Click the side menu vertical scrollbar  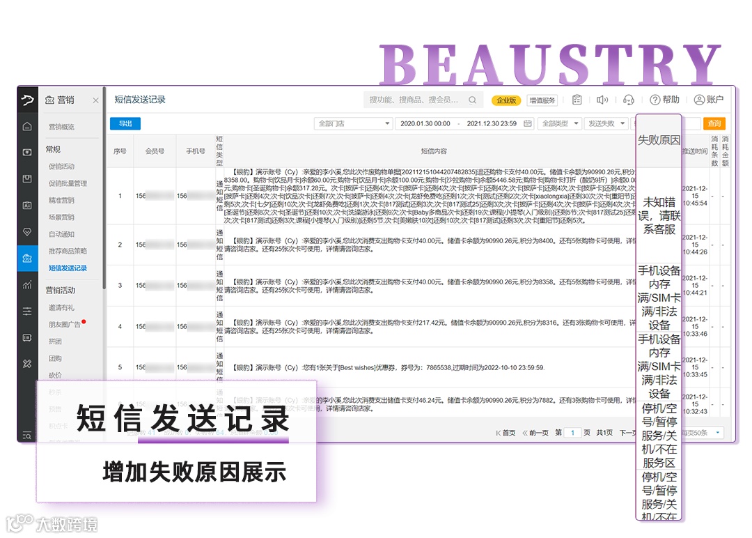tap(104, 187)
